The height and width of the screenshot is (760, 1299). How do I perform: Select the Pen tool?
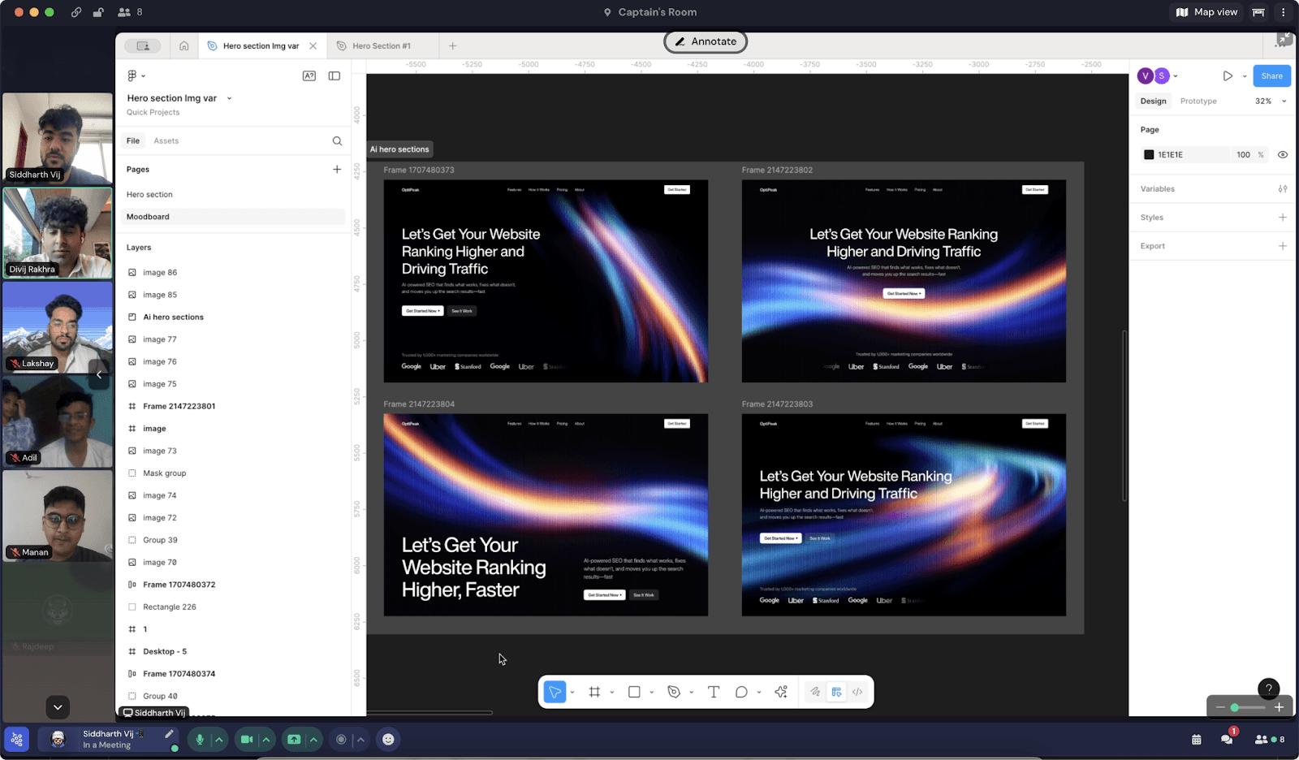tap(674, 692)
